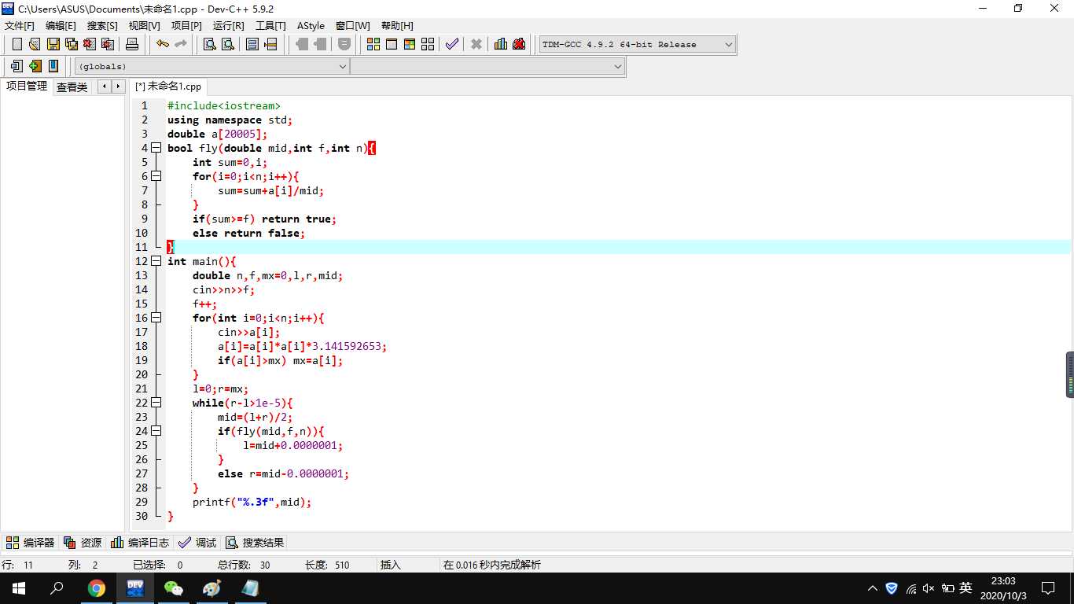Open the 资源 bottom tab
This screenshot has height=604, width=1074.
pyautogui.click(x=83, y=543)
